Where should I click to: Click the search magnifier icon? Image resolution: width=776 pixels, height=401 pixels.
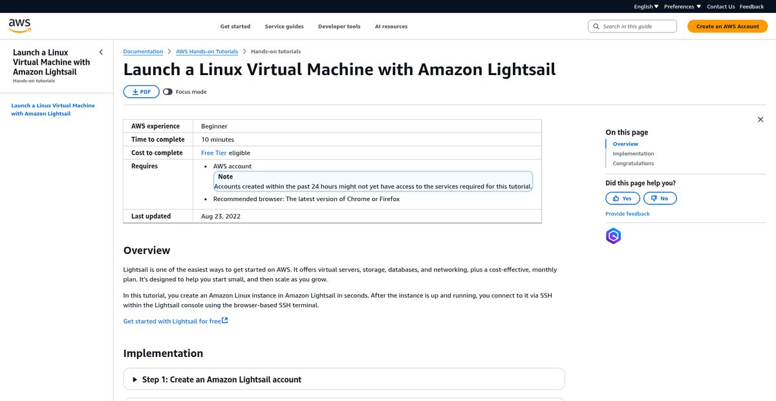click(596, 27)
